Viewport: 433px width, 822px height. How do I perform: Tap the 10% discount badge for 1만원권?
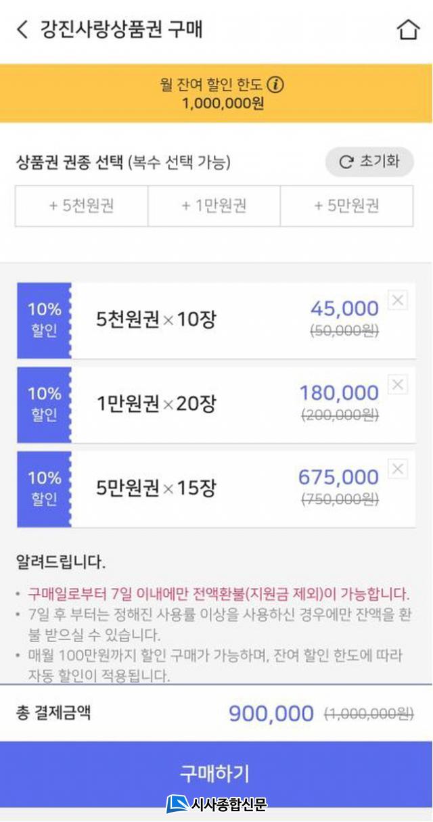[x=44, y=405]
